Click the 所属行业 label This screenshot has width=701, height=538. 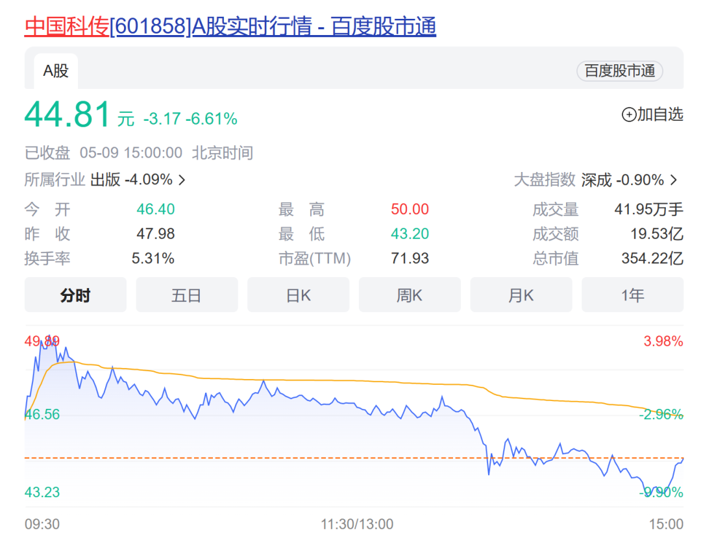[x=55, y=180]
